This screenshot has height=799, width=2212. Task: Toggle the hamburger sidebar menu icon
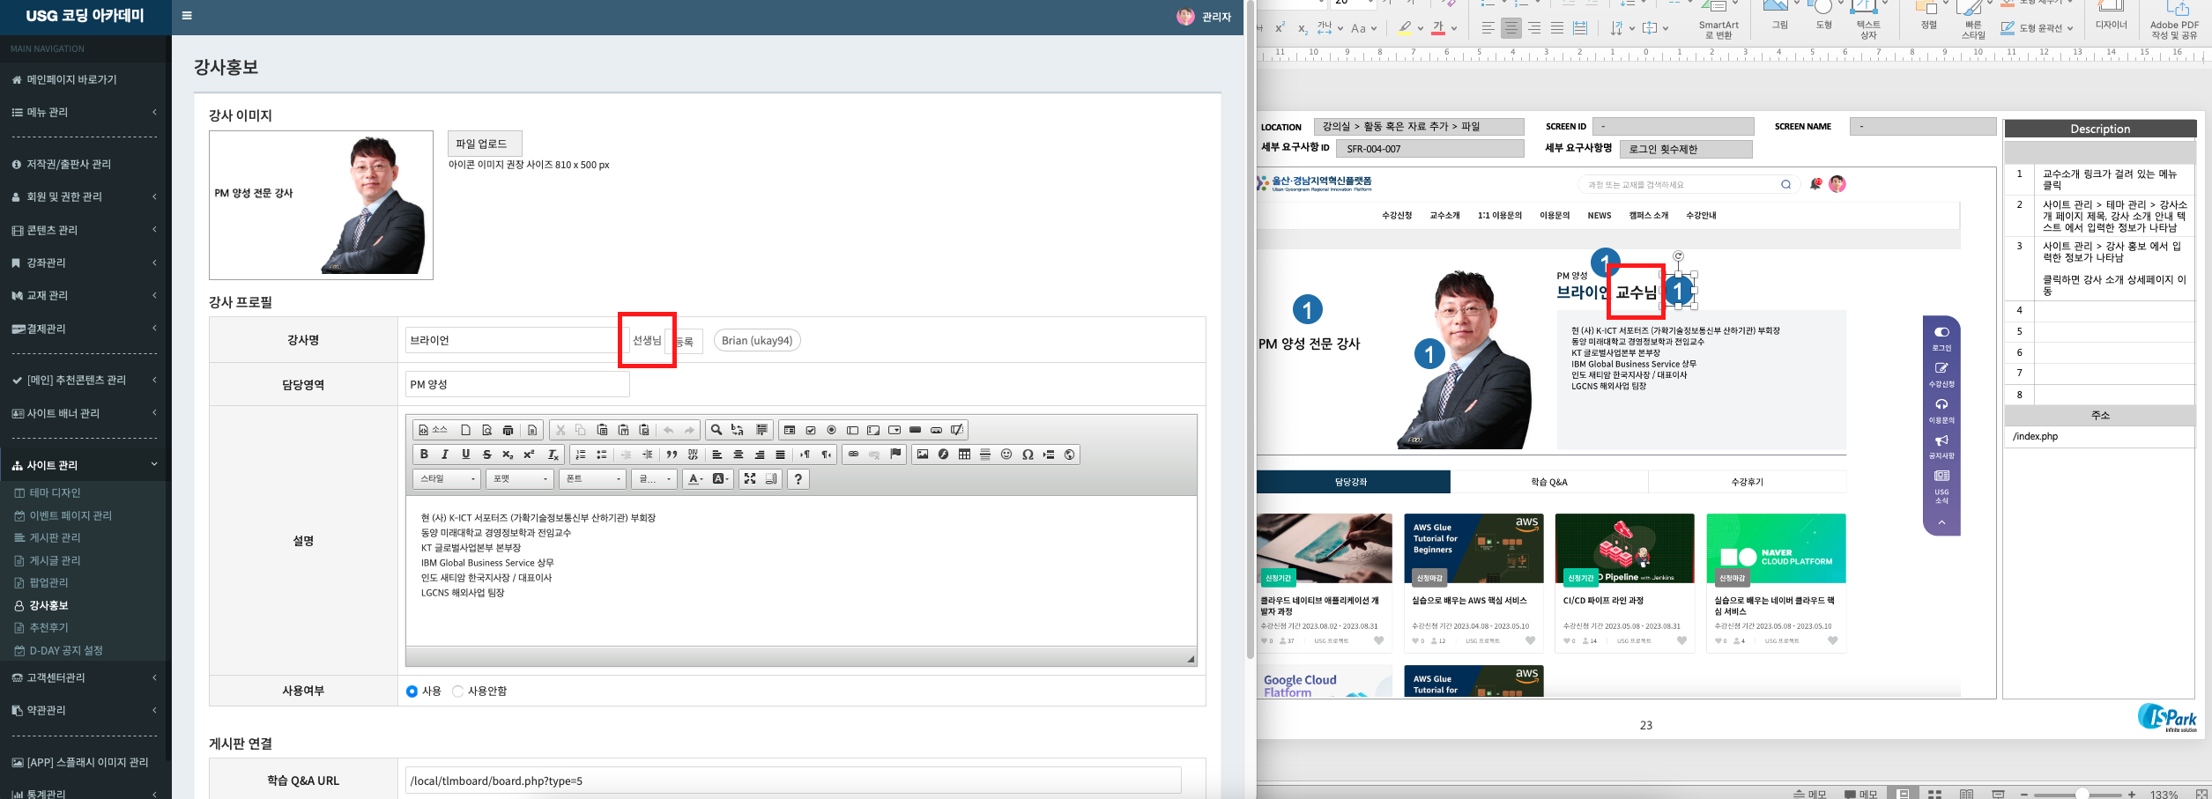pos(187,16)
